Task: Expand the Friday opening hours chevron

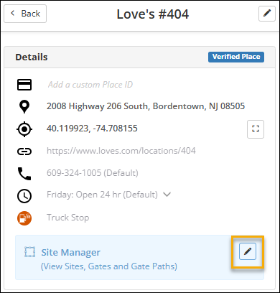Action: pos(167,195)
